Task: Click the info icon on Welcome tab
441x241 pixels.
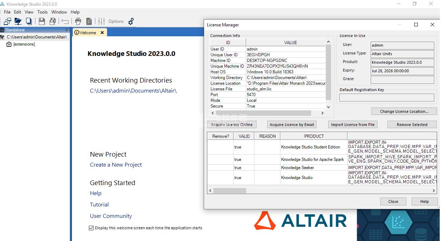Action: coord(76,32)
